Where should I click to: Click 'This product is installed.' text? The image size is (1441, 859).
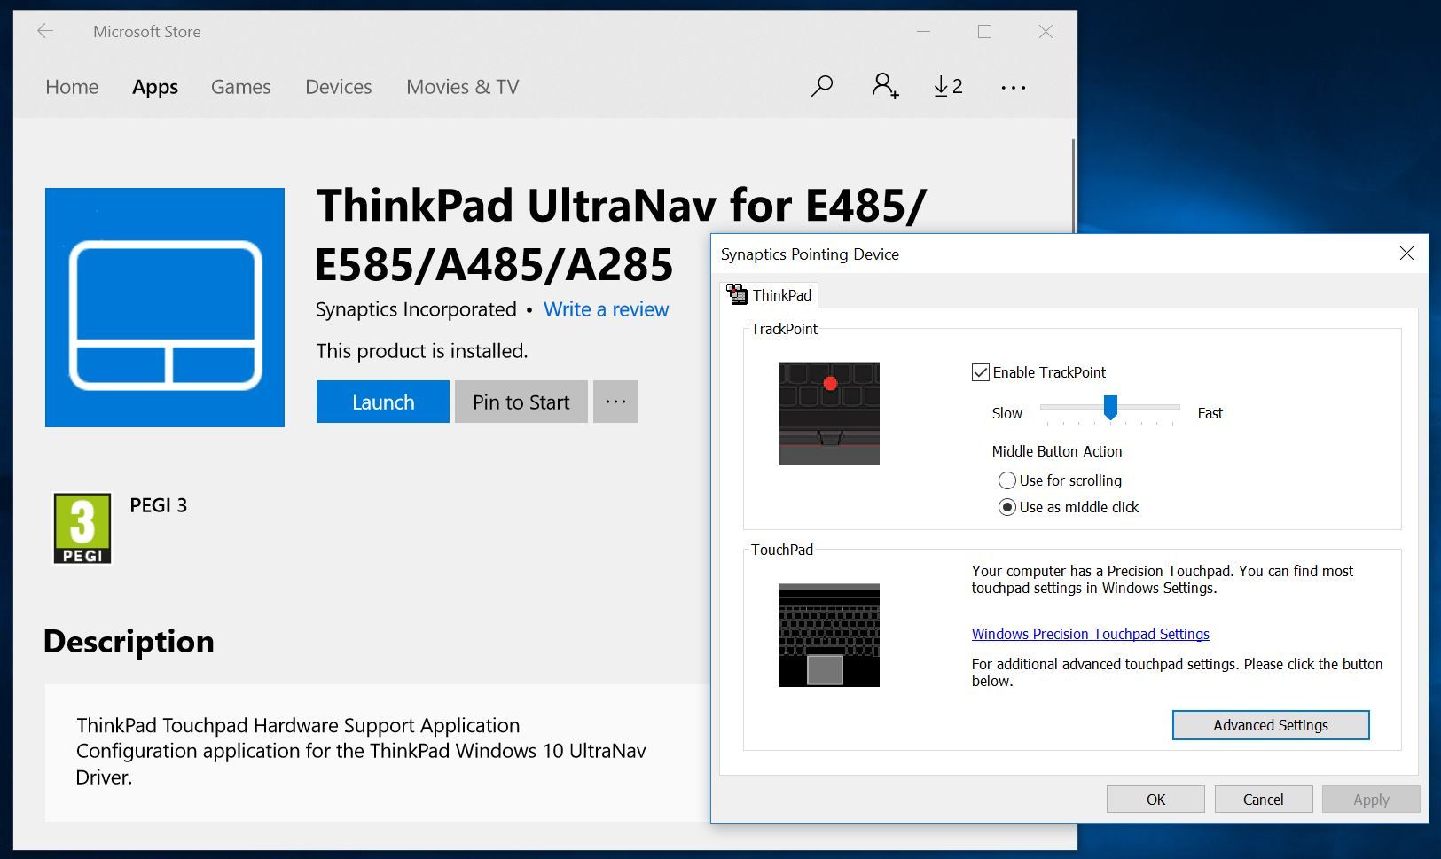pos(422,351)
